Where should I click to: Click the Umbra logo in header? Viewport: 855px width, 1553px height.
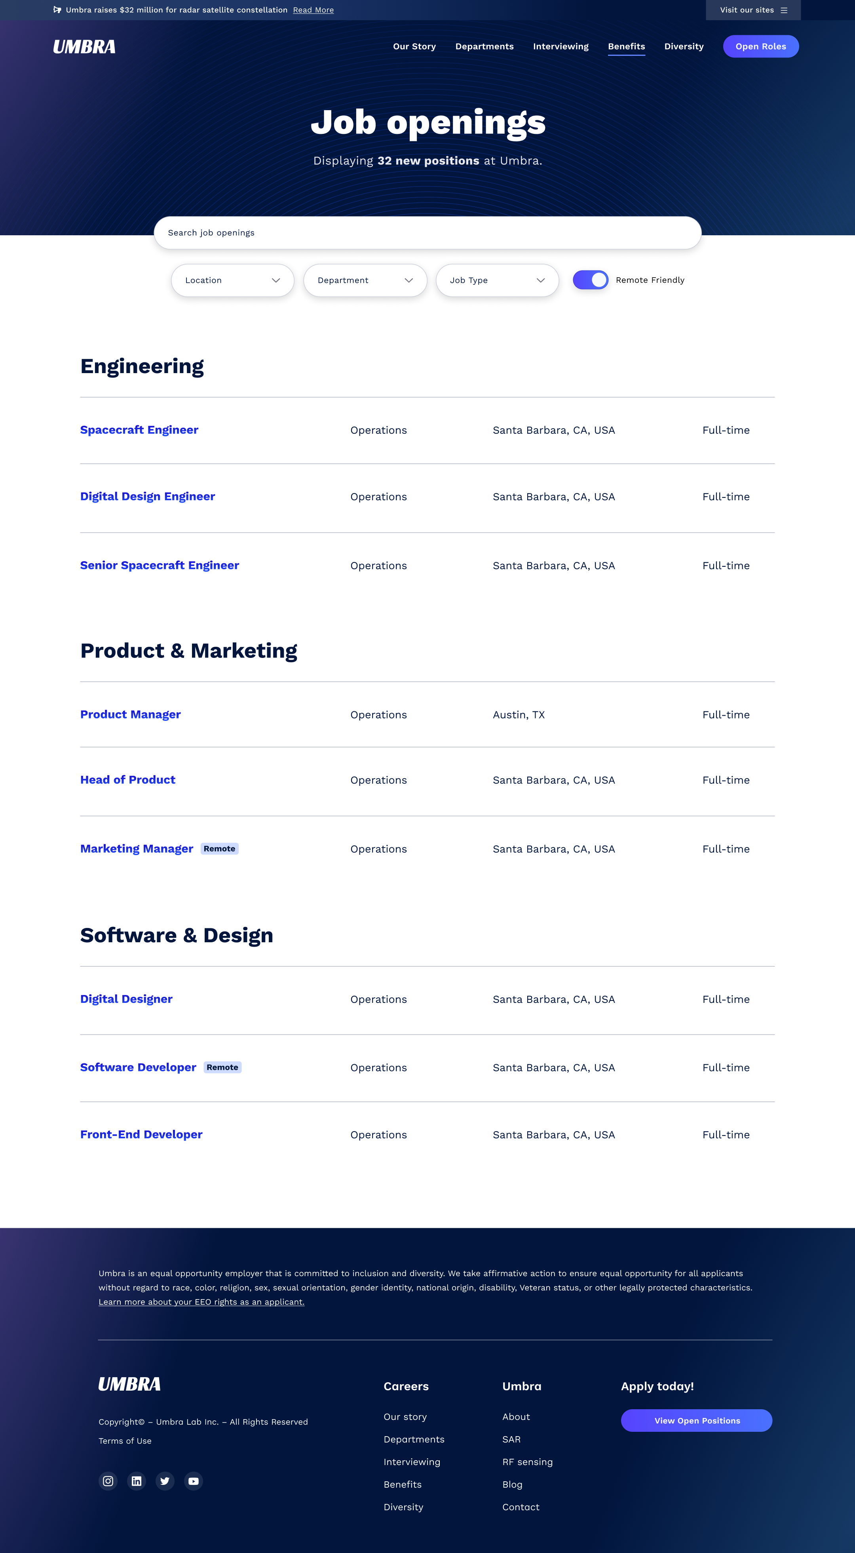tap(84, 47)
